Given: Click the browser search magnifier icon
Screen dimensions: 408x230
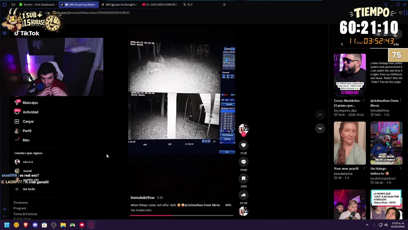Looking at the screenshot, I should tap(386, 4).
